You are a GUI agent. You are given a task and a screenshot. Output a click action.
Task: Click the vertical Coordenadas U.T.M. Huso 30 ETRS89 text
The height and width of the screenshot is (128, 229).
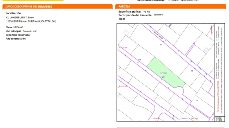click(x=218, y=97)
